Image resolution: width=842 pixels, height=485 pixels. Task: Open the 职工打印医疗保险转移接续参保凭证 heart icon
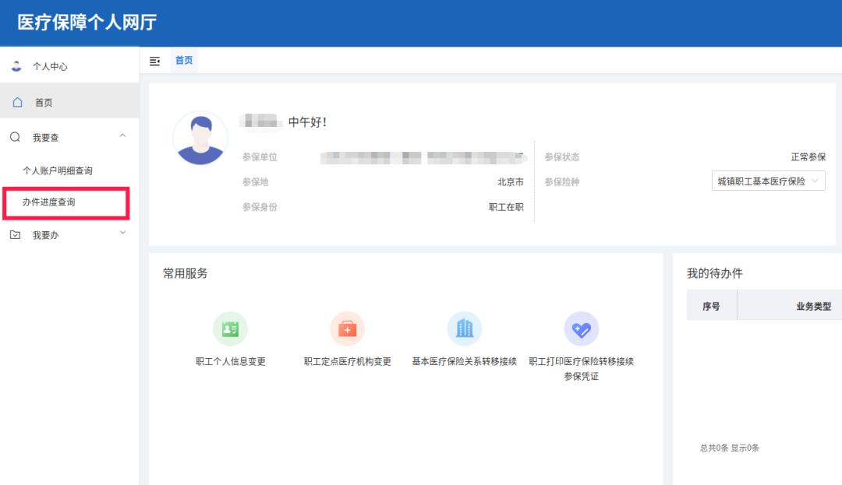pyautogui.click(x=580, y=328)
